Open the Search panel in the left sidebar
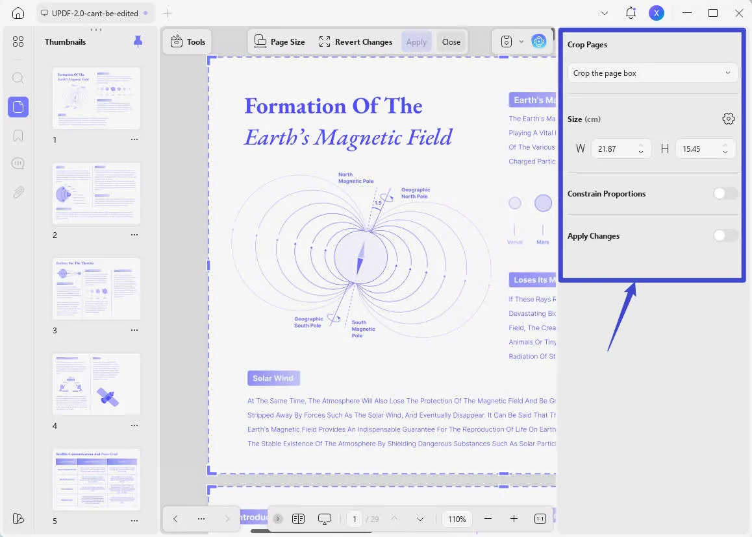Viewport: 752px width, 537px height. coord(18,78)
